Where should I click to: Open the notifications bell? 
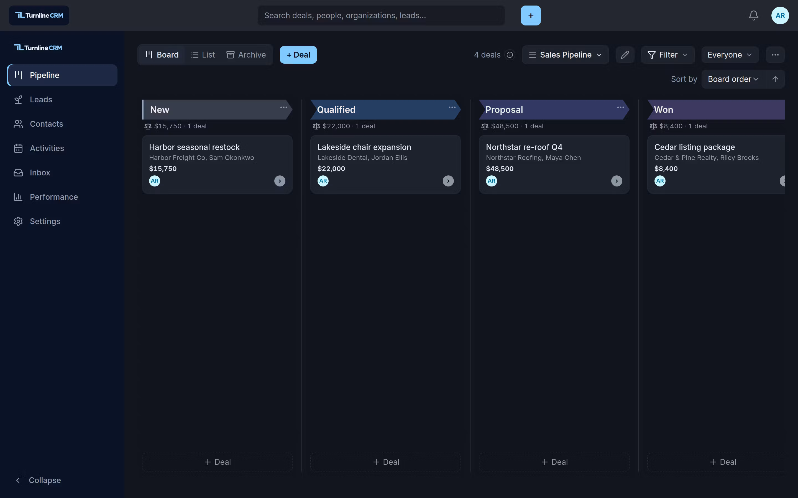click(753, 15)
